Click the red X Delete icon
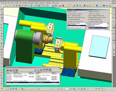116x92 pixels. pyautogui.click(x=22, y=6)
